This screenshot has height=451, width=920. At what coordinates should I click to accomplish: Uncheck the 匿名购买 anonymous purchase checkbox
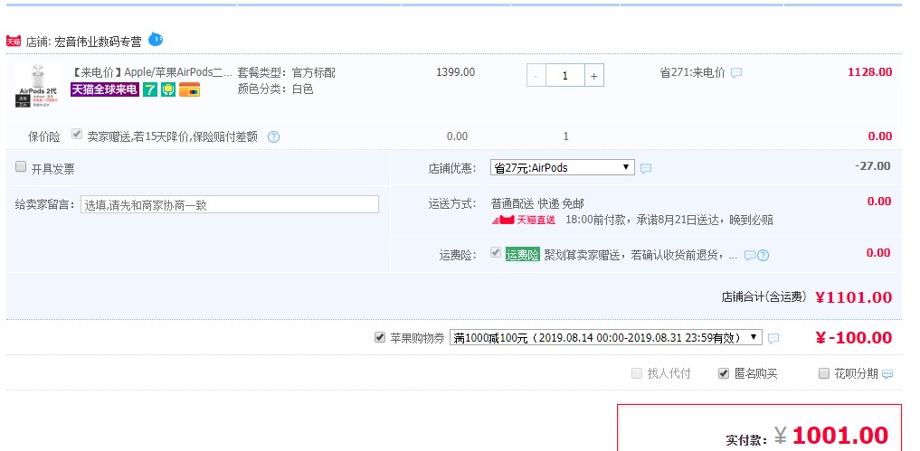click(724, 373)
